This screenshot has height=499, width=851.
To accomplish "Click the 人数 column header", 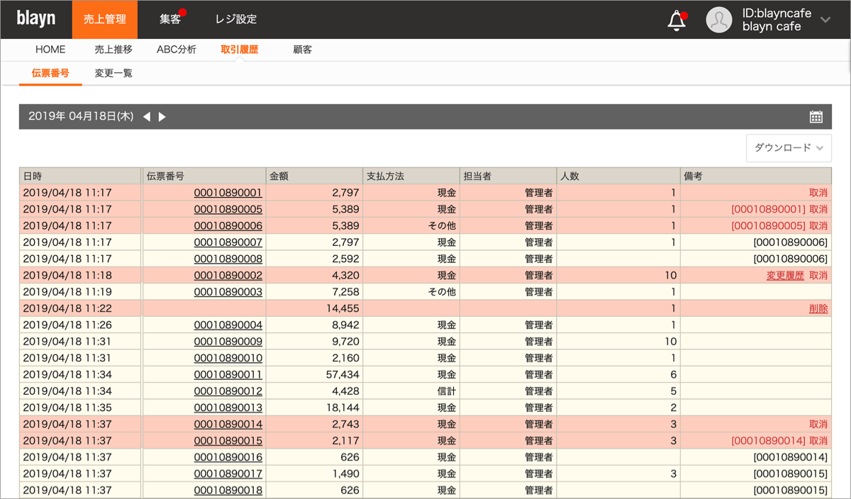I will pos(618,176).
